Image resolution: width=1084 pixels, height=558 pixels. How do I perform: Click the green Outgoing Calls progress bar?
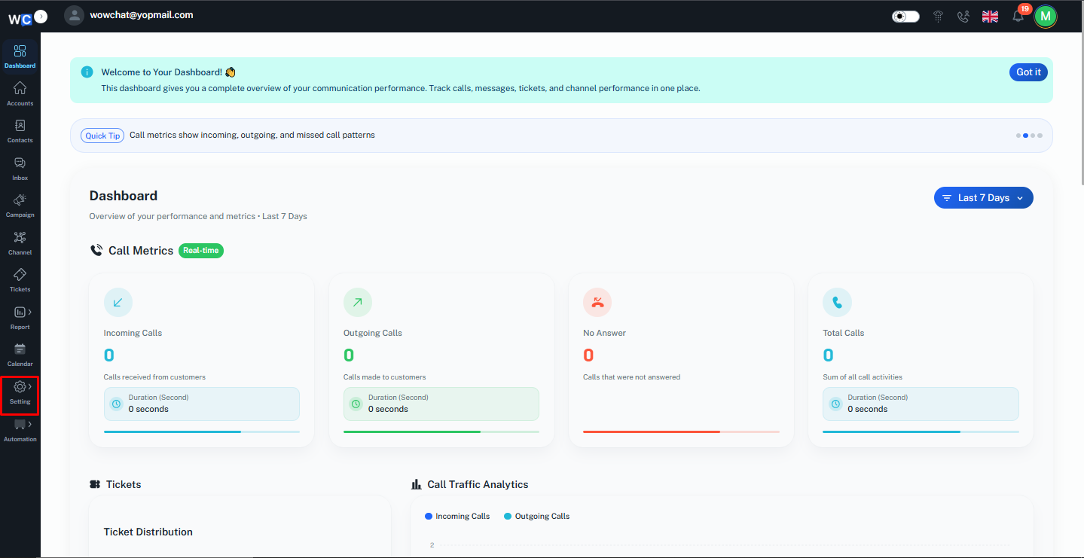(441, 431)
